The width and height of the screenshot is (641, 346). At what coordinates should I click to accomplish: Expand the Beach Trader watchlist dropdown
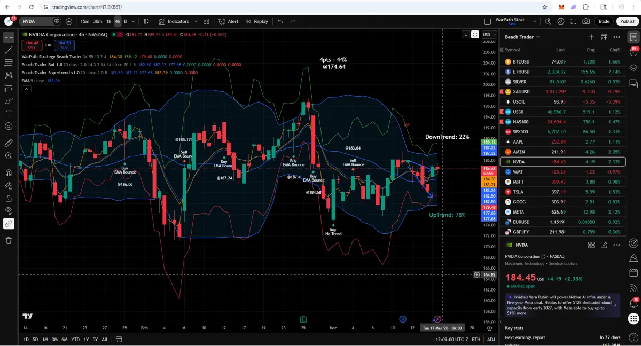click(522, 37)
